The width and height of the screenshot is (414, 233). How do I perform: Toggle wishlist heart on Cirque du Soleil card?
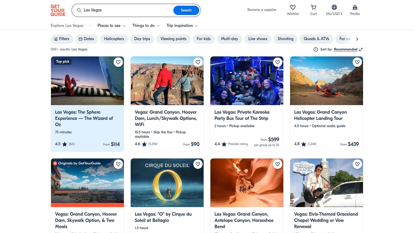[x=198, y=164]
